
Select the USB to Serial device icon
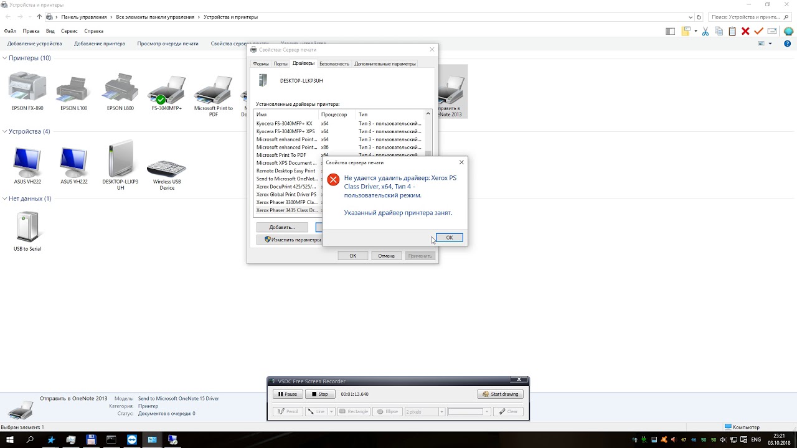tap(27, 227)
